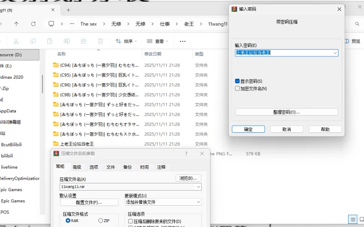
Task: Click the 压缩文件名 input field
Action: click(127, 187)
